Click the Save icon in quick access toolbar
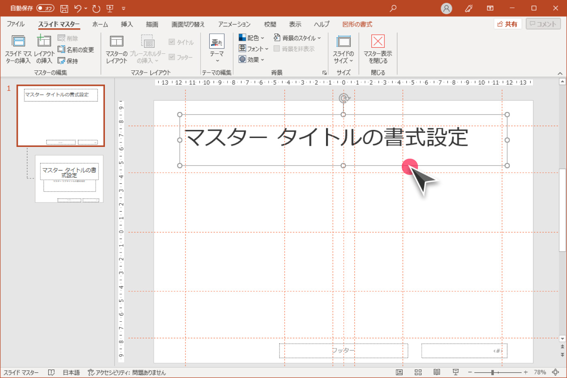Screen dimensions: 567x378 click(x=64, y=8)
